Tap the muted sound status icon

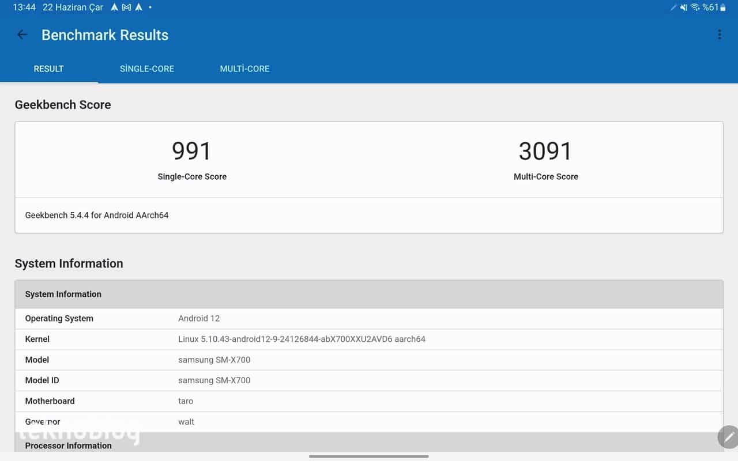pos(684,7)
